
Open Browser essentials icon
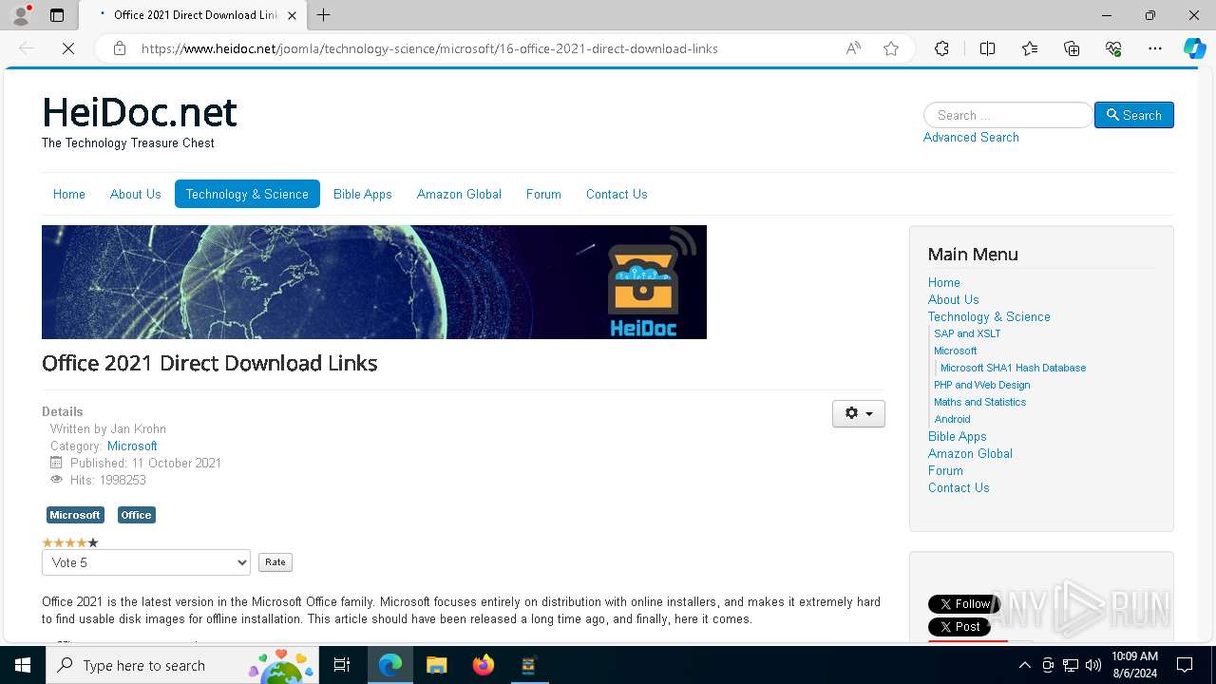click(1113, 48)
